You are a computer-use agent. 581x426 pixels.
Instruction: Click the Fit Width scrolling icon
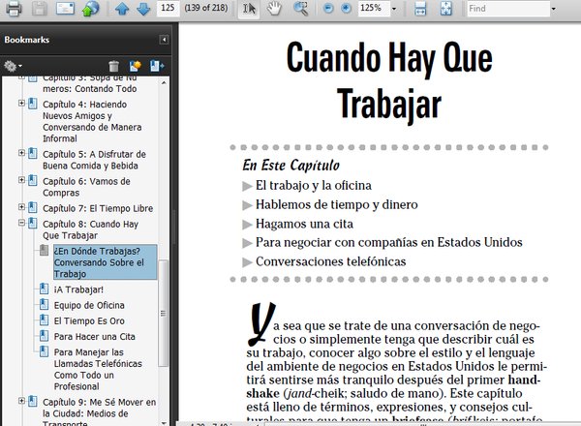(420, 8)
